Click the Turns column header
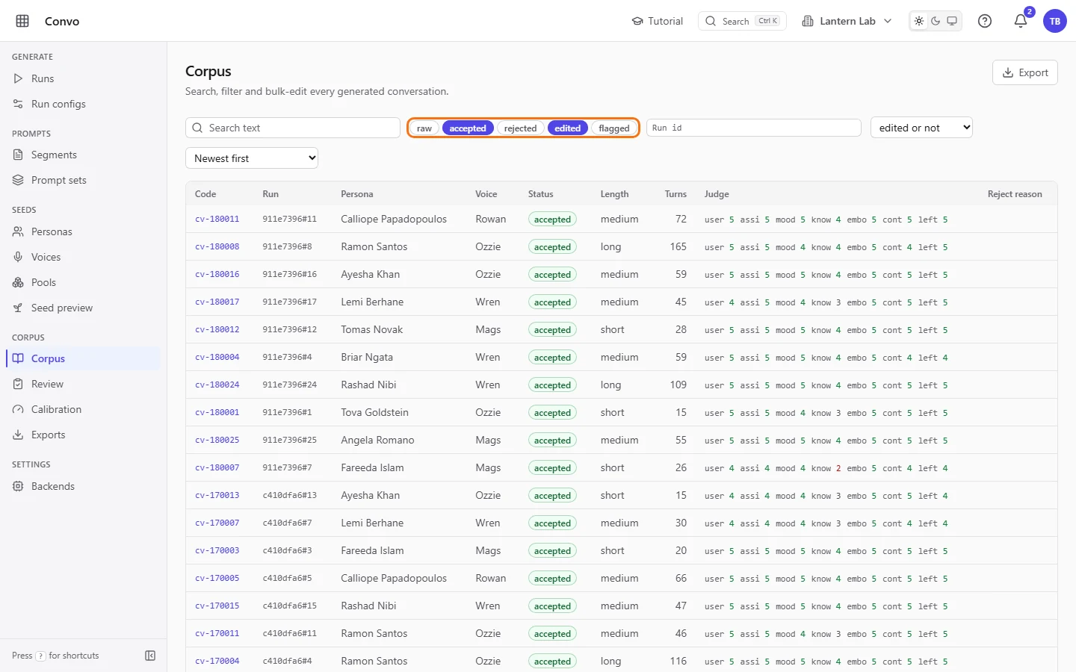 click(675, 194)
